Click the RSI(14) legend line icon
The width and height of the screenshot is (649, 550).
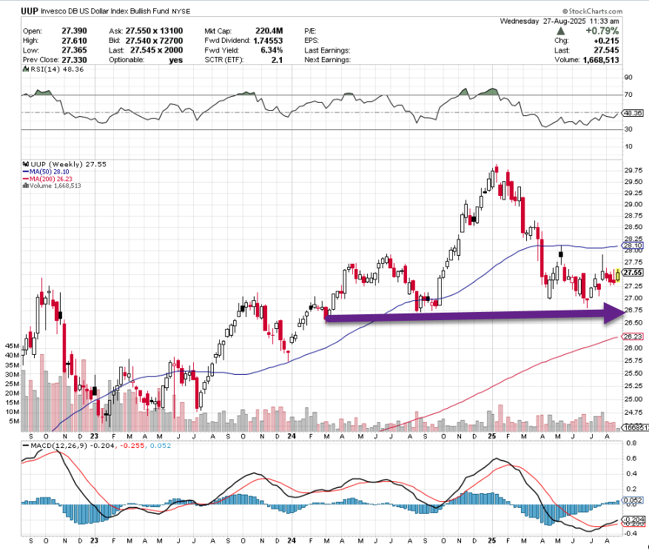point(26,69)
